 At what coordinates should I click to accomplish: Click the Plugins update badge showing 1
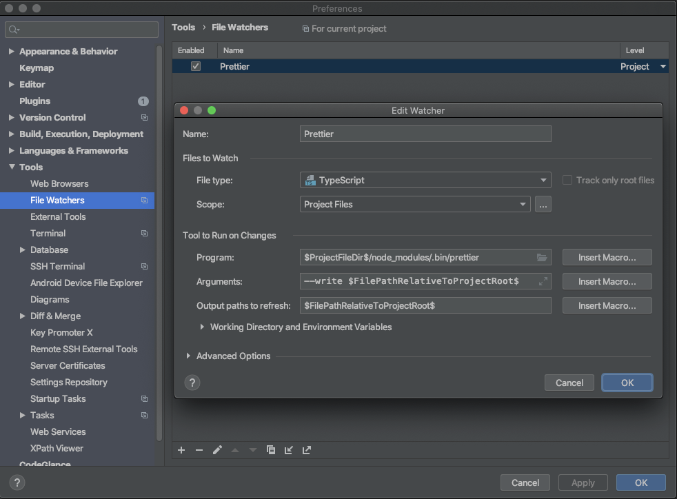pyautogui.click(x=143, y=101)
